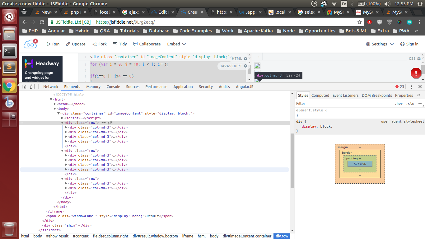The width and height of the screenshot is (425, 239).
Task: Select the div class shim element
Action: point(67,225)
